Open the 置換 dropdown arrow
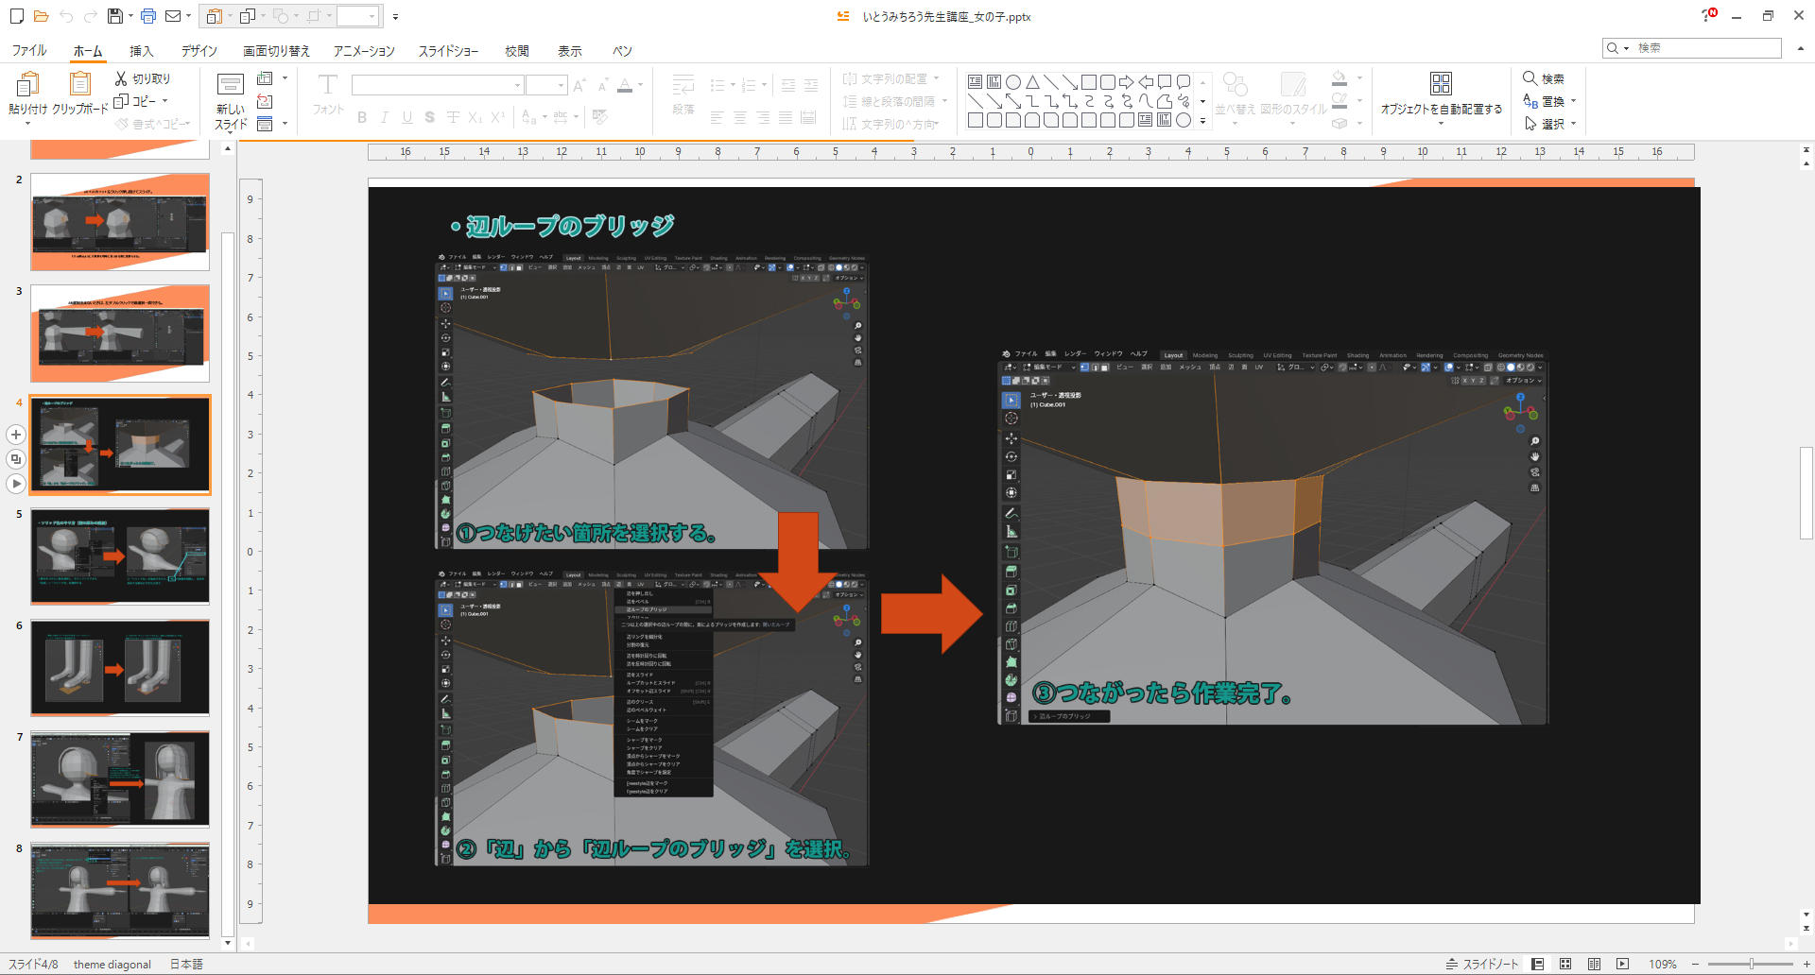 1573,101
